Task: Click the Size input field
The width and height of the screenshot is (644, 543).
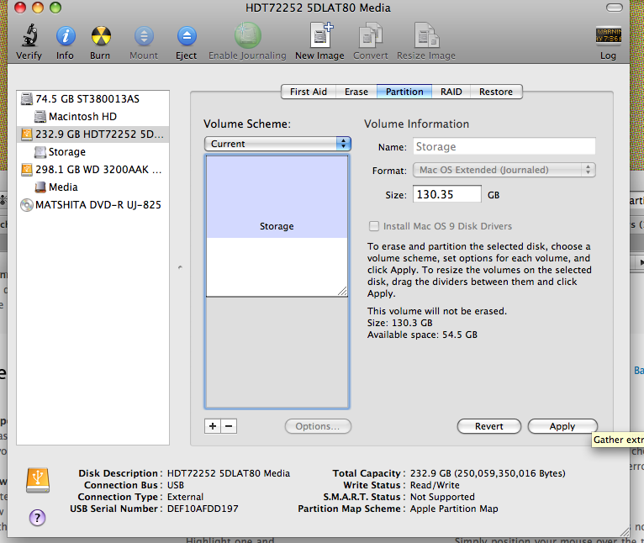Action: tap(446, 194)
